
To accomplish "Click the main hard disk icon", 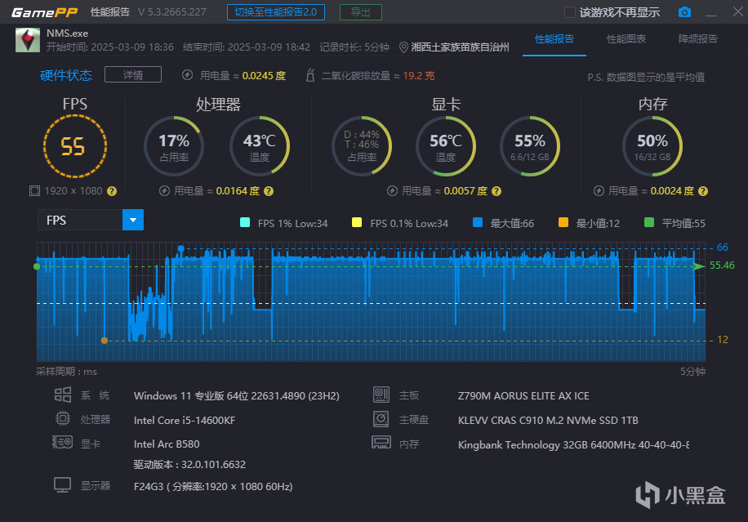I will pos(381,419).
